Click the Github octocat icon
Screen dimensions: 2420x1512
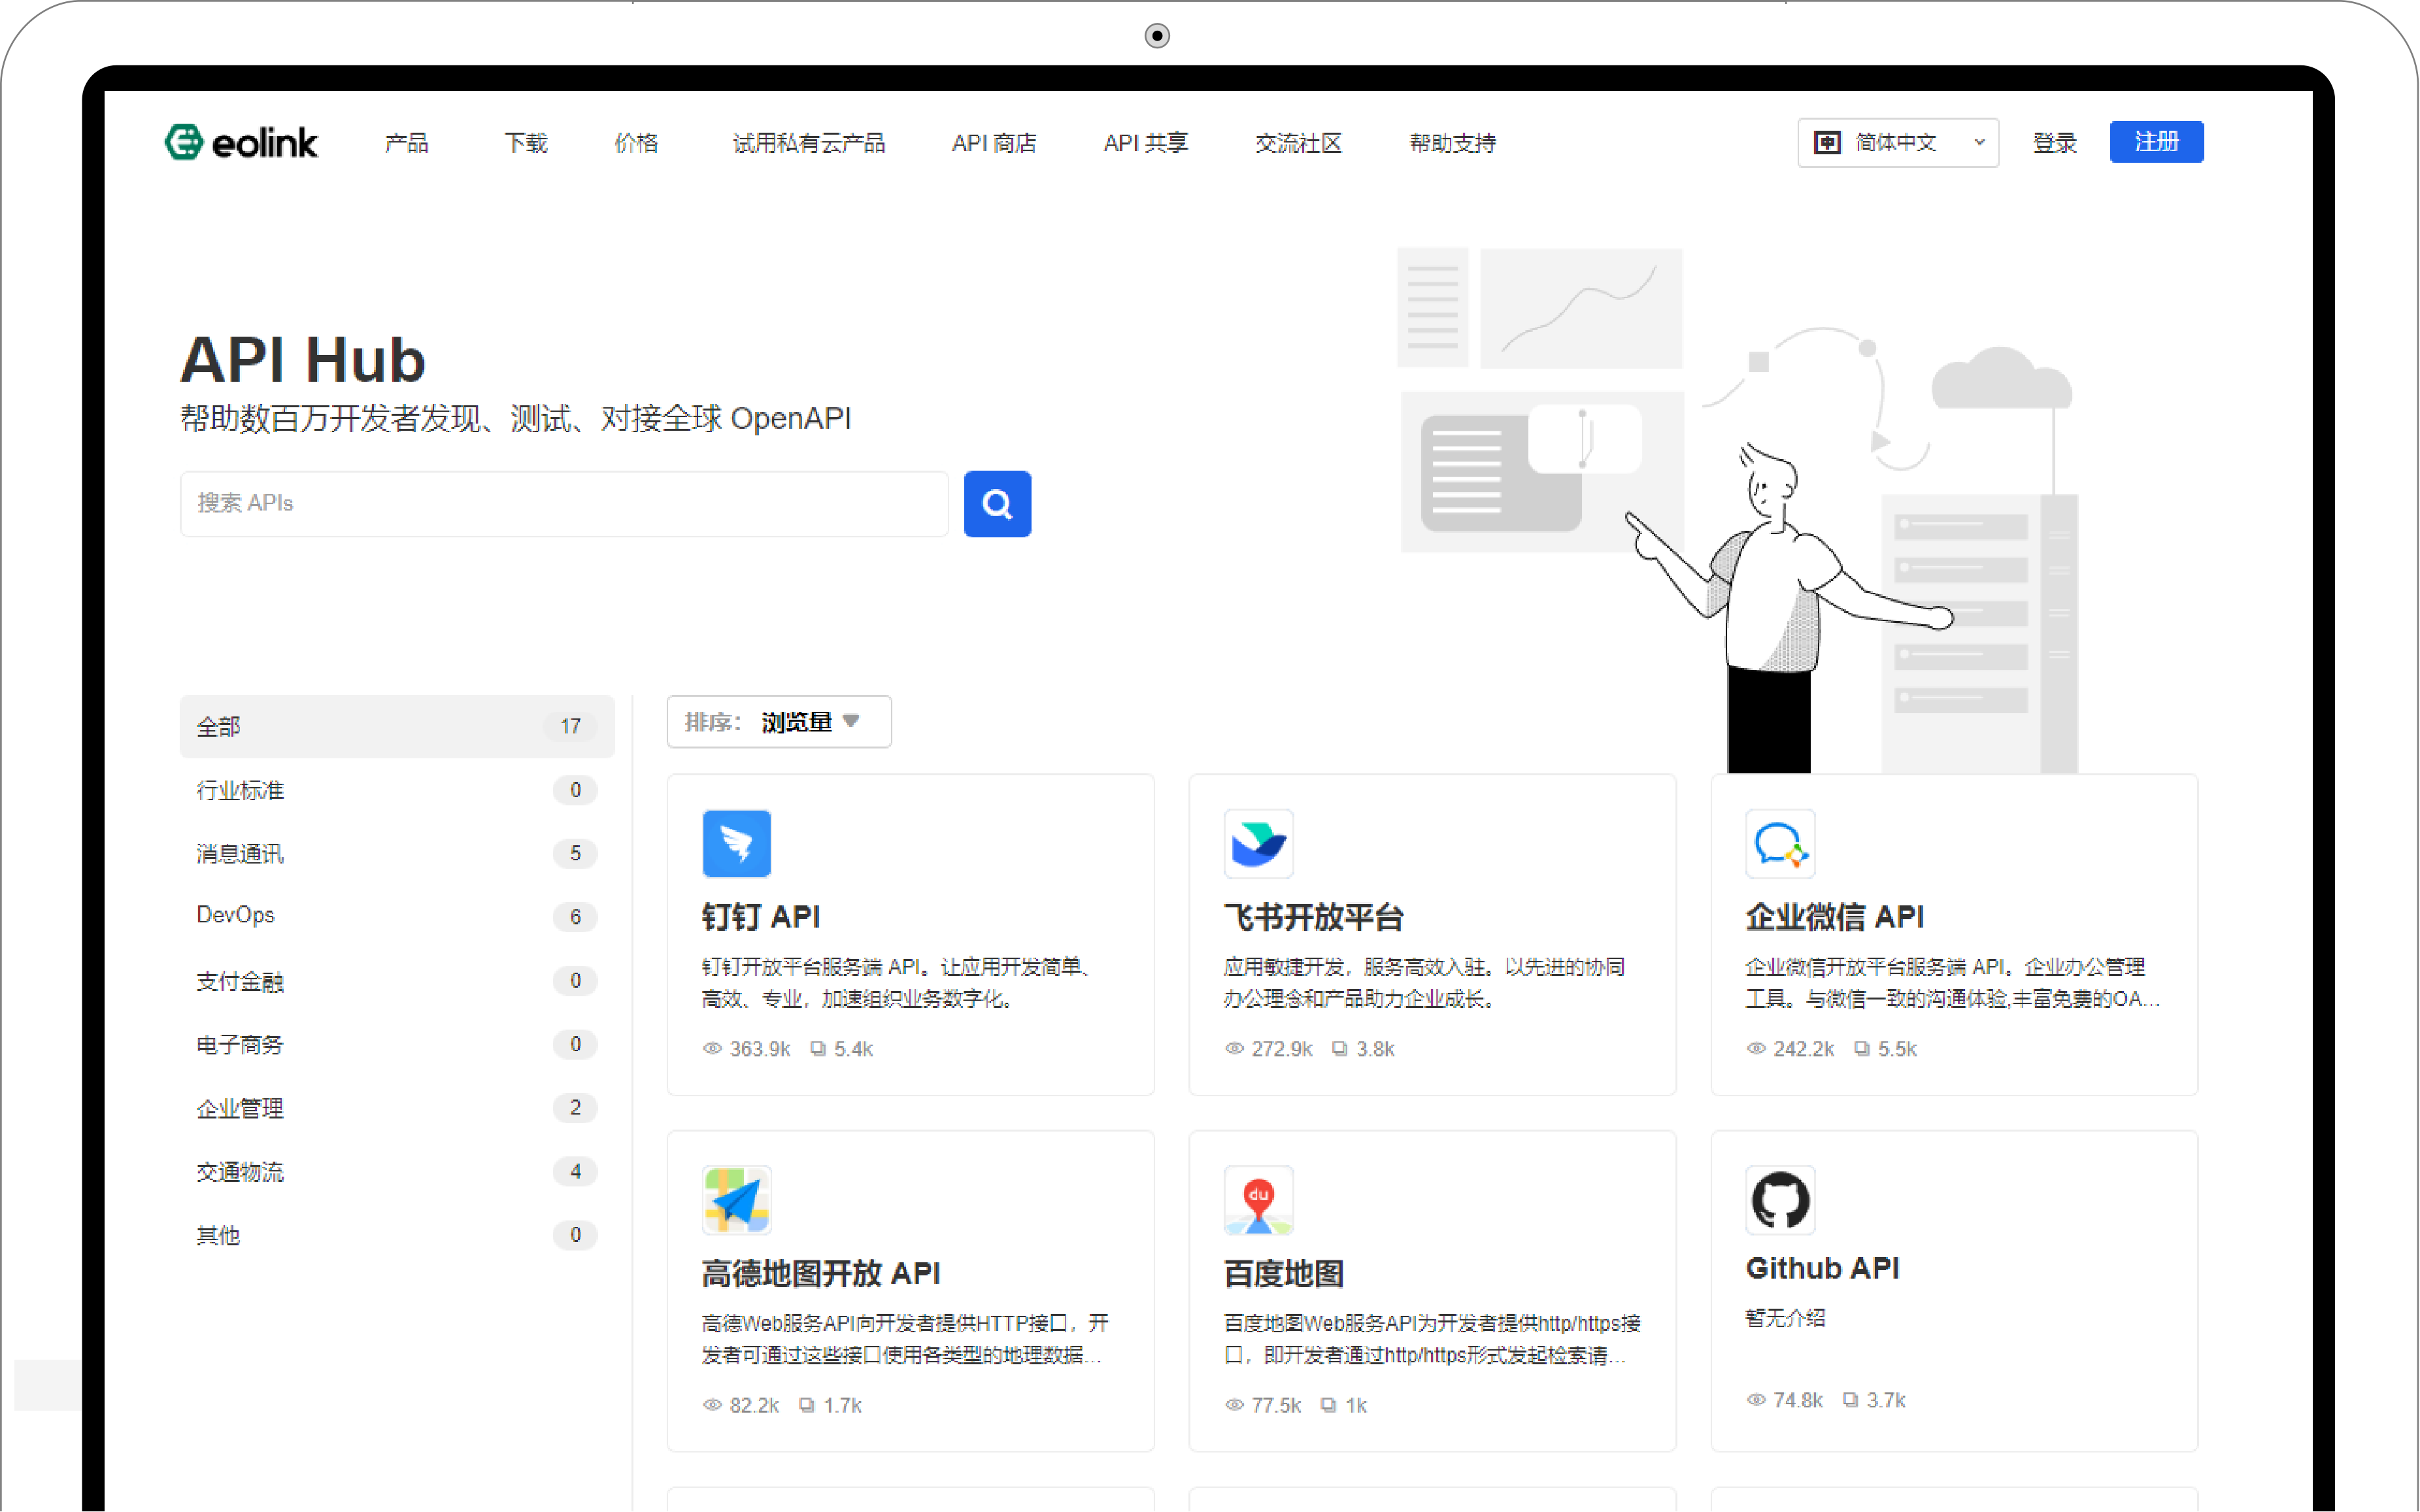(x=1780, y=1199)
